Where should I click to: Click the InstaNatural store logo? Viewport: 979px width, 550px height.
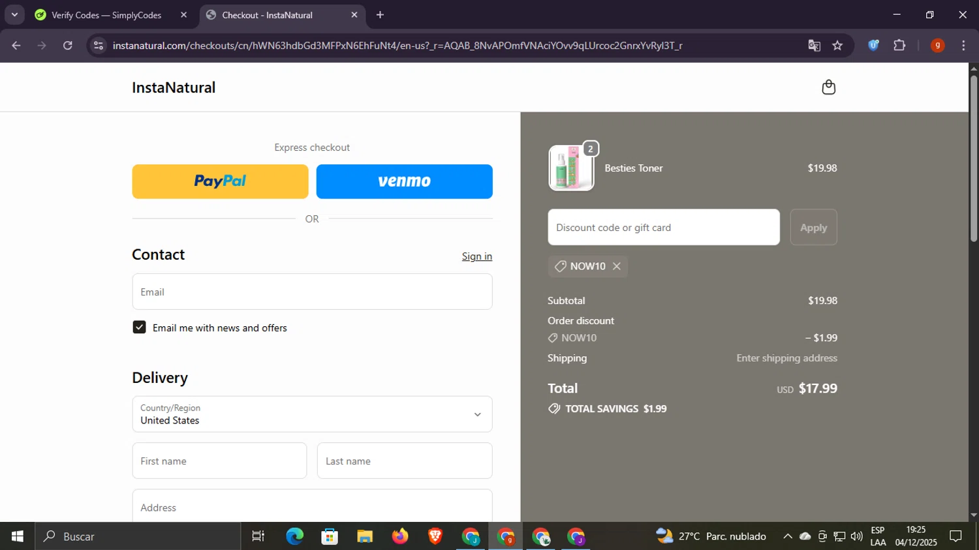pos(174,87)
